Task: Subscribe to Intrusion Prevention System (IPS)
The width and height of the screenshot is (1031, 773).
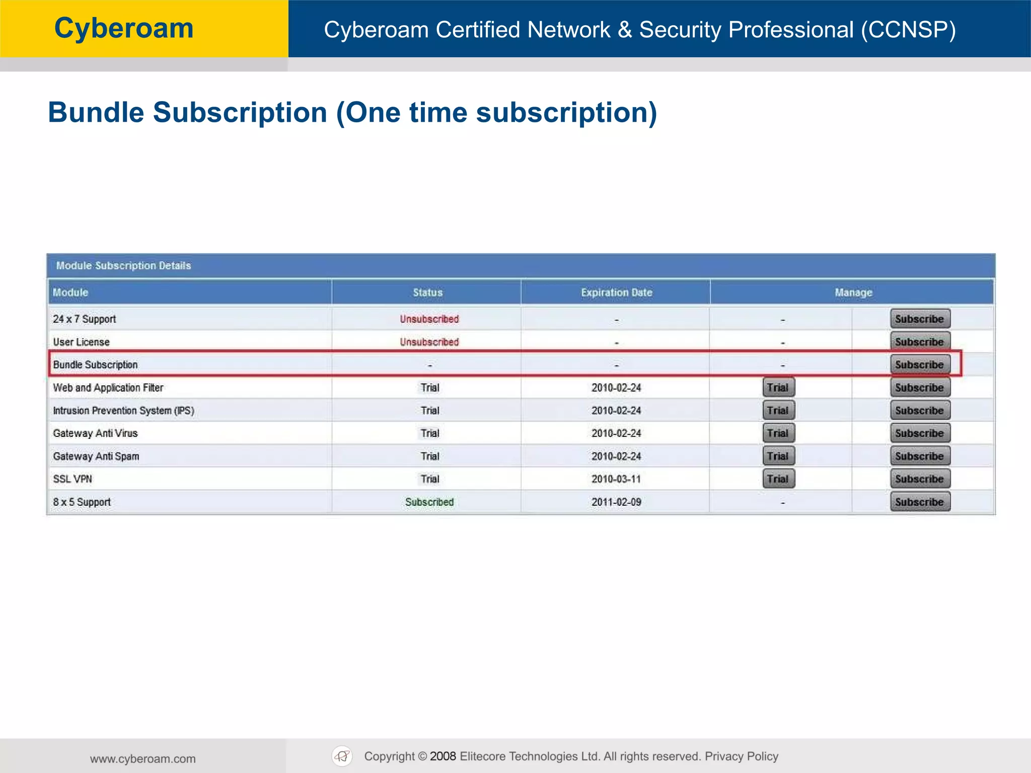Action: [x=920, y=411]
